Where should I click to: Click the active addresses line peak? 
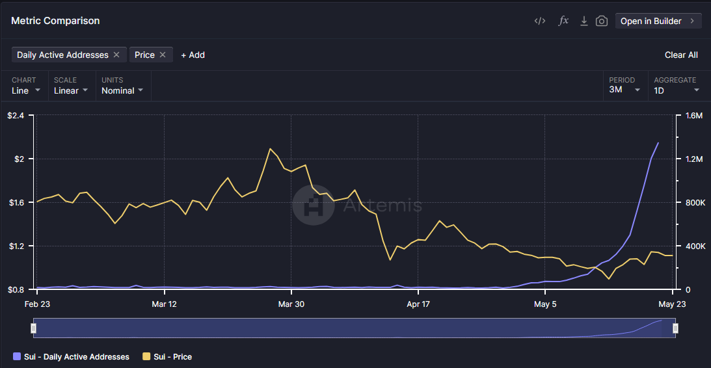tap(658, 143)
